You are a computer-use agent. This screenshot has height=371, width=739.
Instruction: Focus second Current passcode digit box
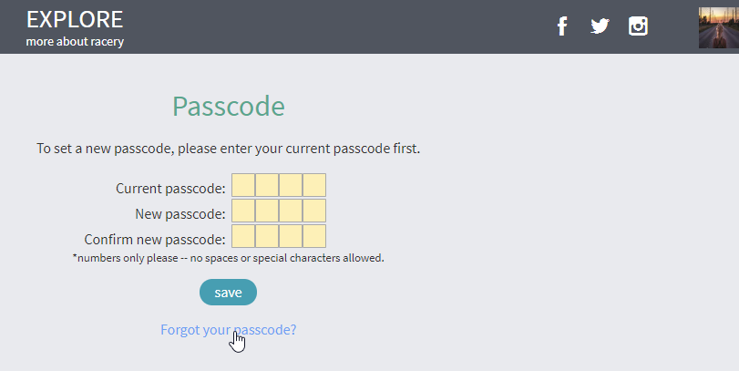click(x=267, y=185)
